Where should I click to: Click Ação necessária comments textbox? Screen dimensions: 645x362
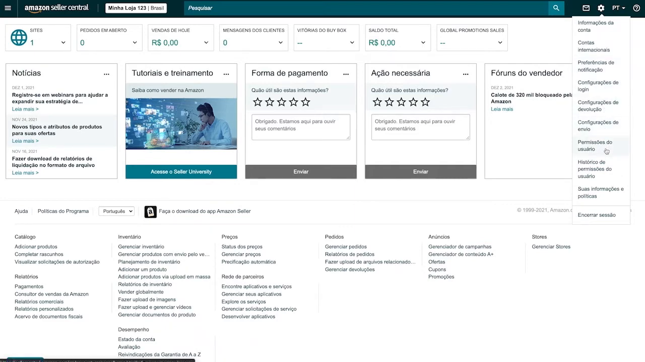click(x=421, y=127)
